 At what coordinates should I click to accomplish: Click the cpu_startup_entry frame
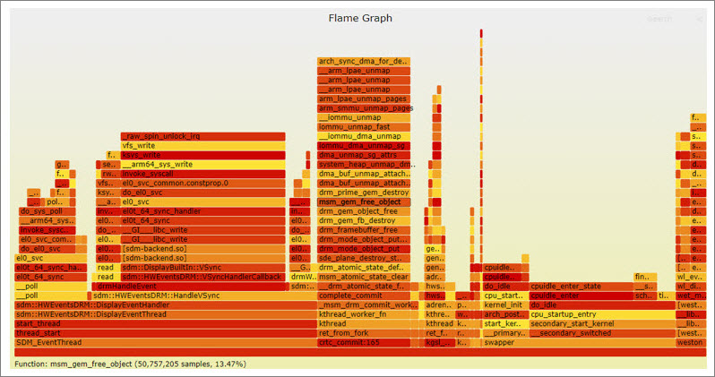[x=602, y=314]
